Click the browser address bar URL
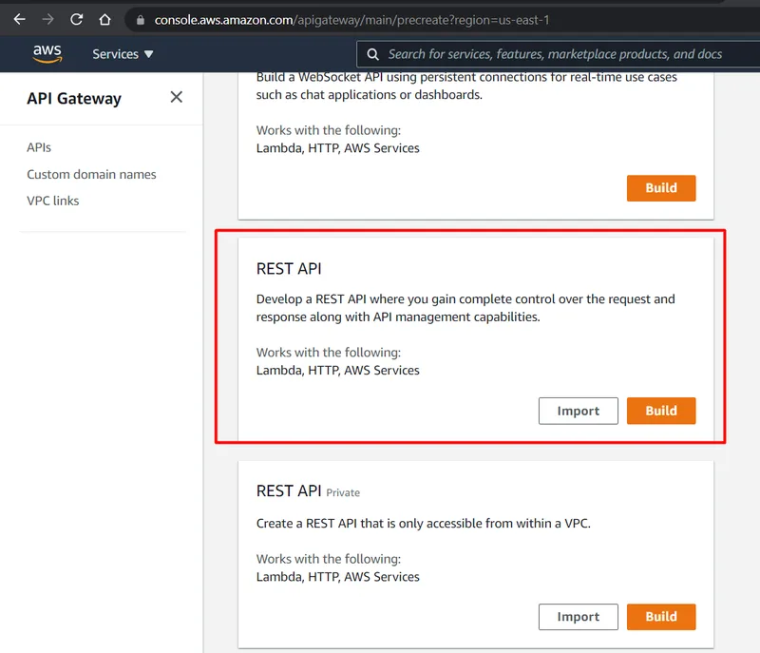This screenshot has height=653, width=760. tap(351, 20)
